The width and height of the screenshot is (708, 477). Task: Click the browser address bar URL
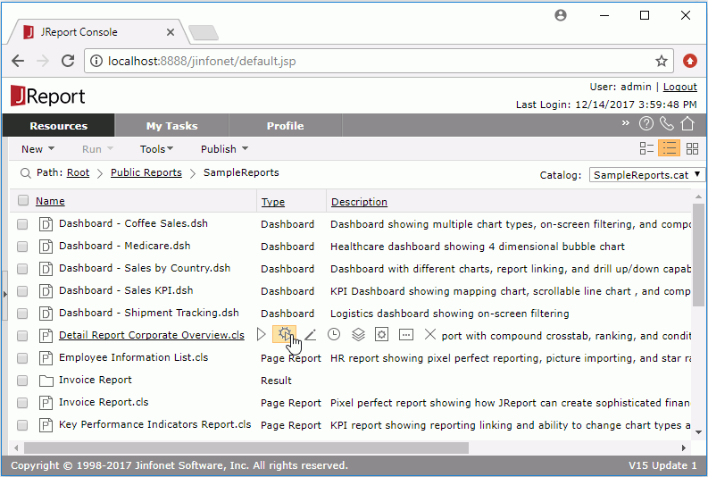[202, 61]
